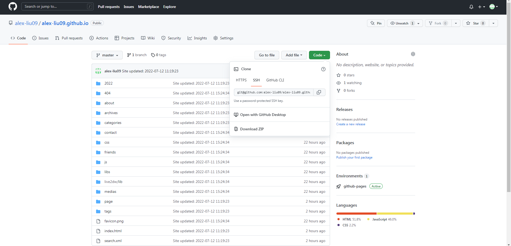Click the clone help question-mark icon
Screen dimensions: 511x246
(x=323, y=69)
